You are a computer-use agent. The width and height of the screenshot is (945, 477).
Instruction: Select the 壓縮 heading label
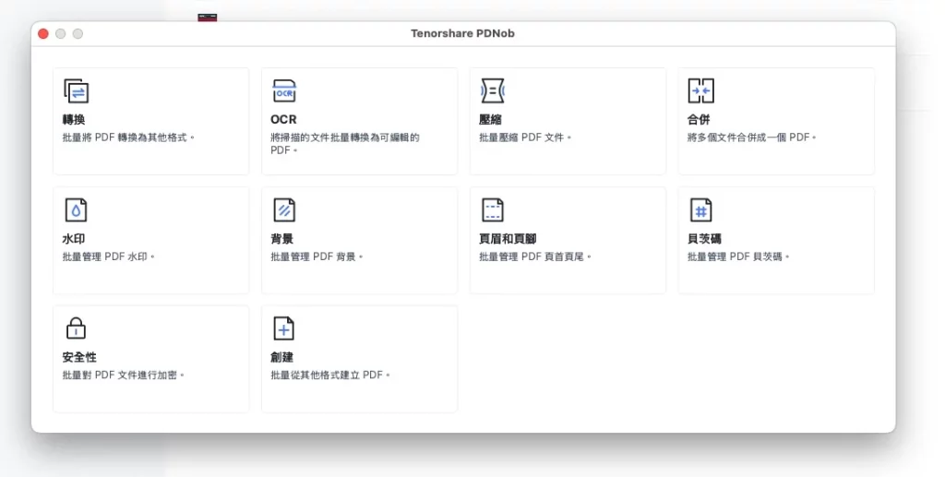(490, 119)
